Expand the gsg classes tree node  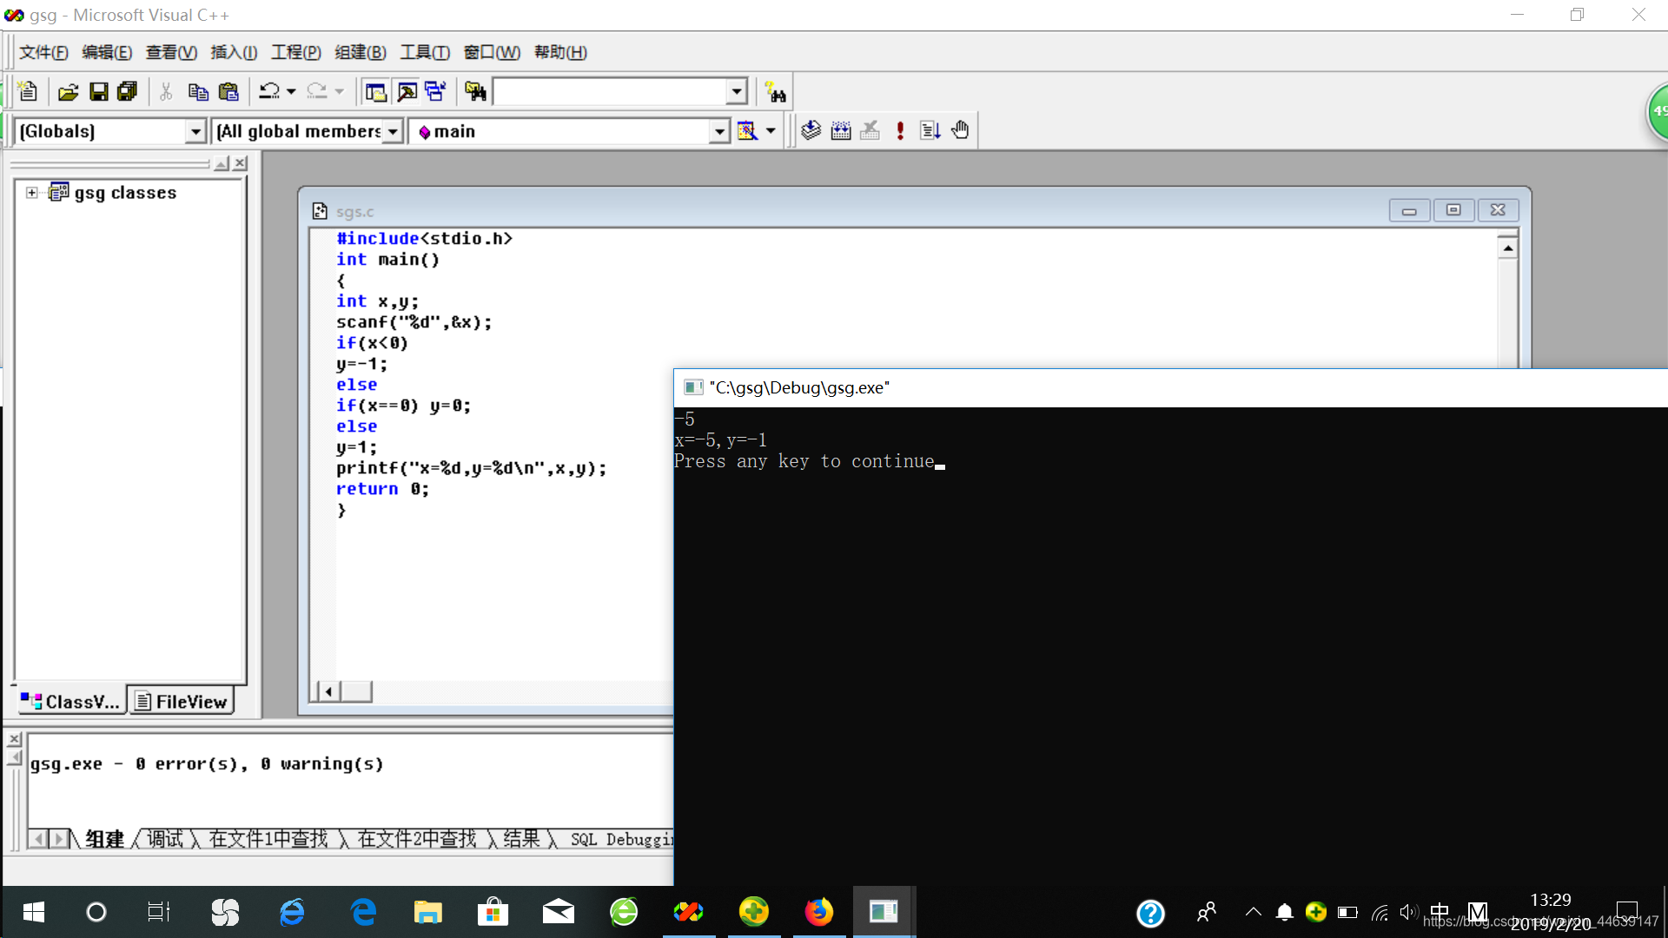pyautogui.click(x=31, y=193)
